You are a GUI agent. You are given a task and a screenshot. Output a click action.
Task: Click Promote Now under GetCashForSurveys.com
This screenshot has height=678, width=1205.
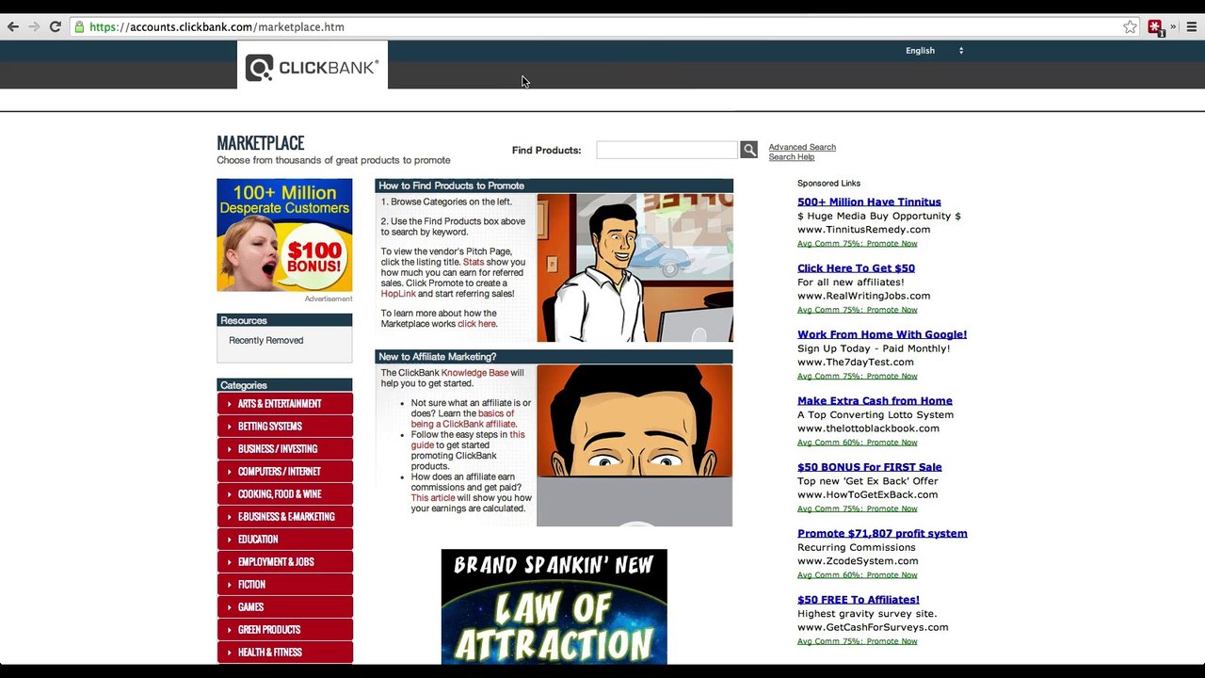892,641
